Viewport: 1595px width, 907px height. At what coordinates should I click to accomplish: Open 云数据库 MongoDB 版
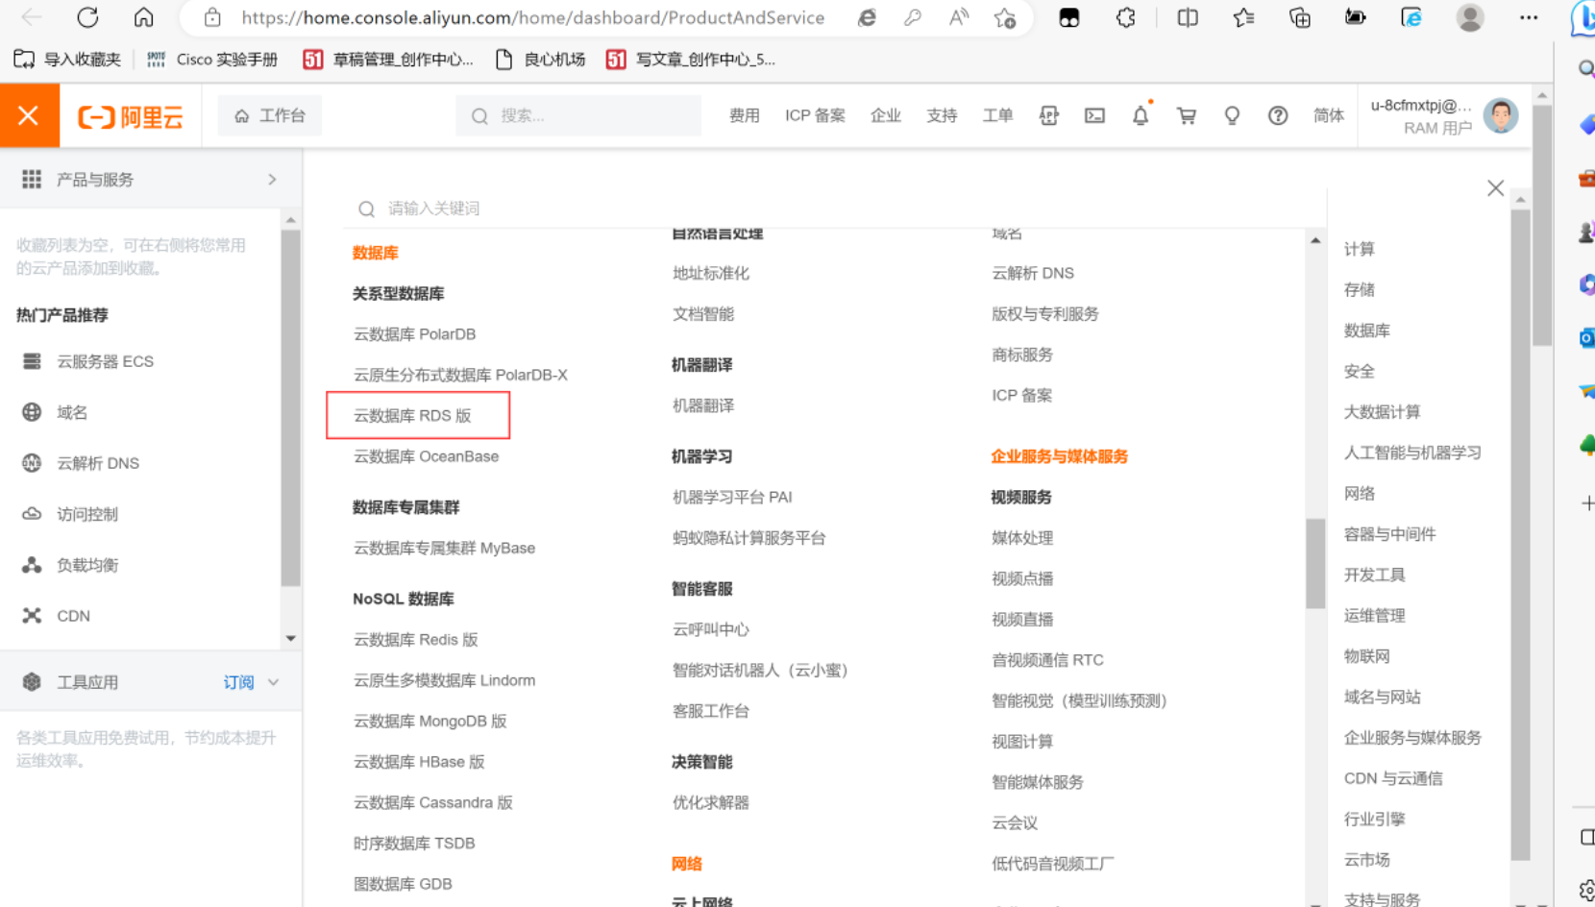pyautogui.click(x=429, y=721)
